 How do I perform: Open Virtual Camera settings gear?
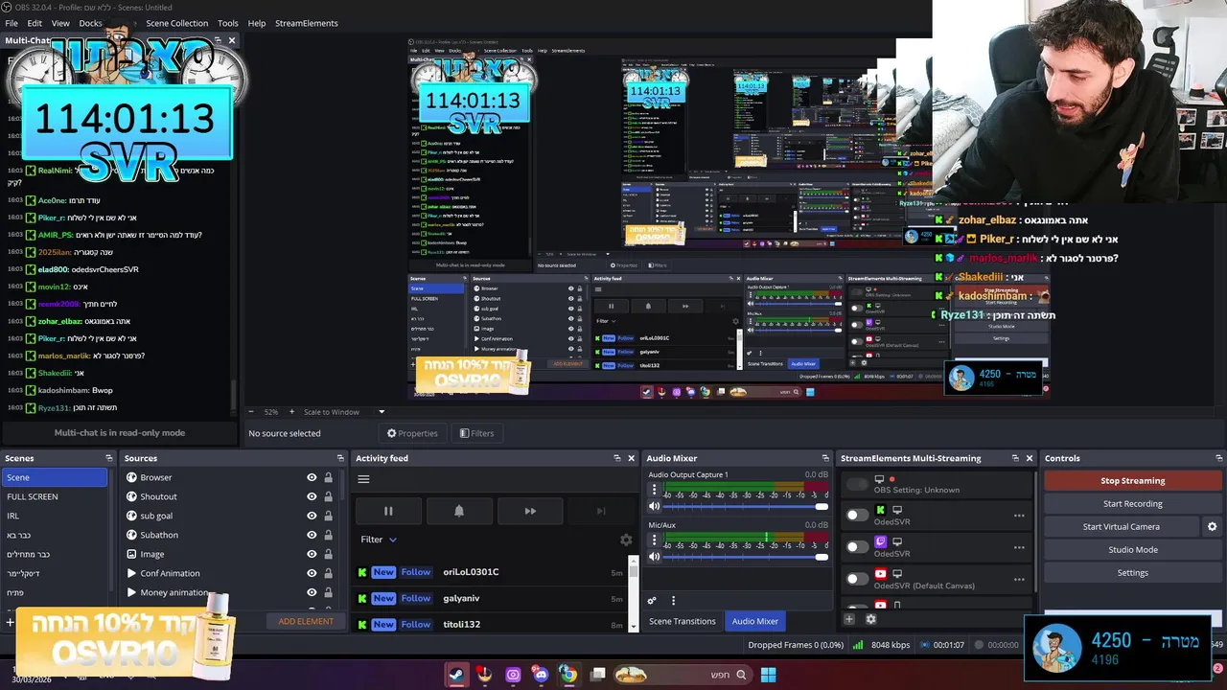coord(1212,526)
